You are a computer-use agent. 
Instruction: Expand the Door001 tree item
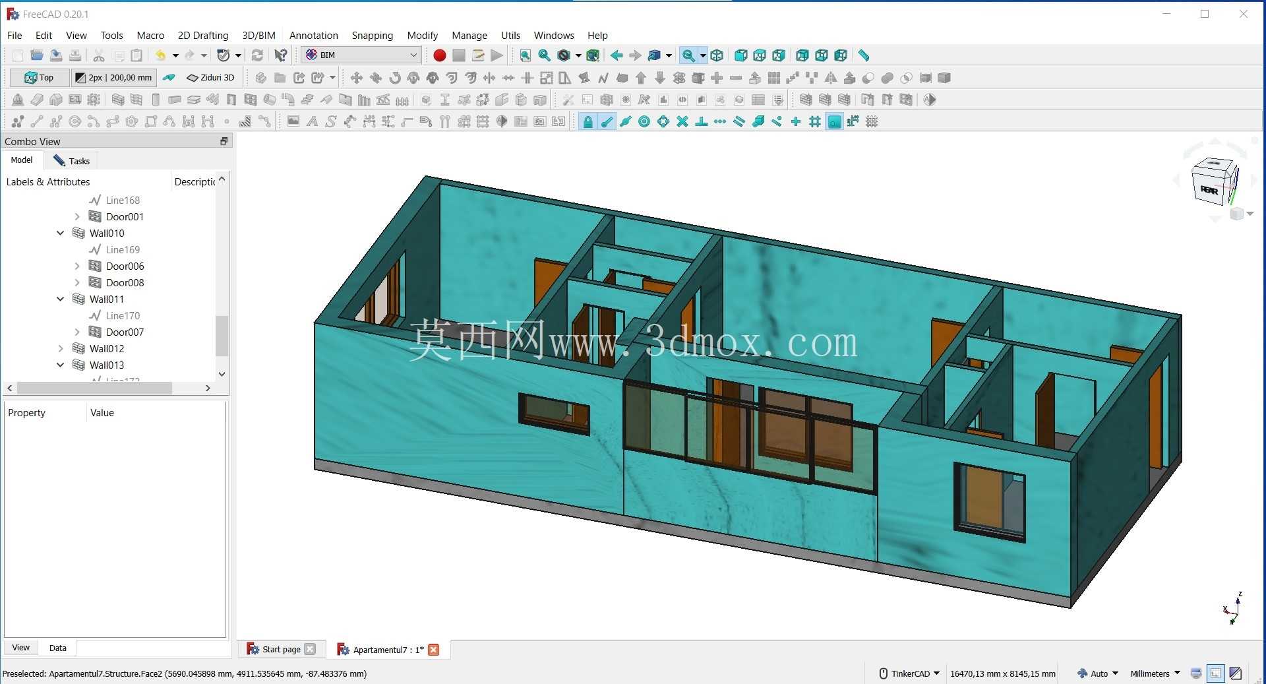(77, 216)
